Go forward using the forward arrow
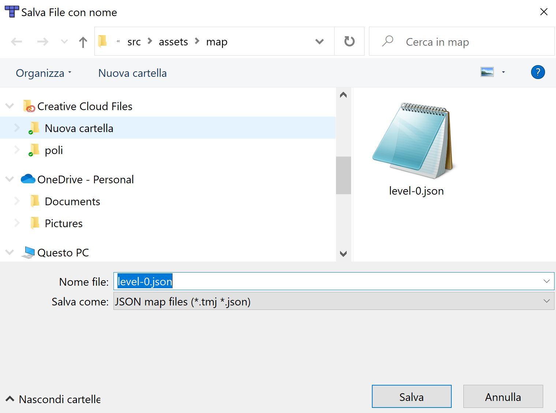Viewport: 556px width, 413px height. 43,42
